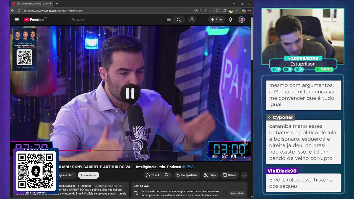Close the DEBATE: BOLSONARISTA tab
Image resolution: width=354 pixels, height=199 pixels.
[x=51, y=4]
